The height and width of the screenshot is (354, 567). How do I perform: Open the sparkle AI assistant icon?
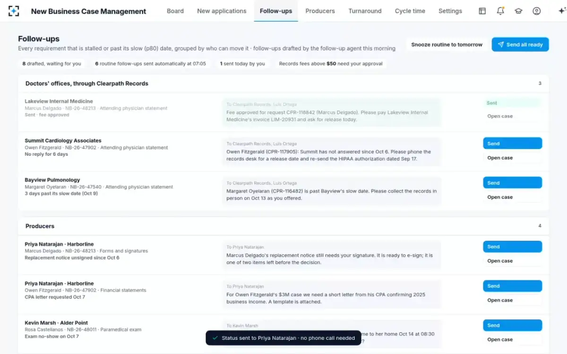click(x=561, y=11)
